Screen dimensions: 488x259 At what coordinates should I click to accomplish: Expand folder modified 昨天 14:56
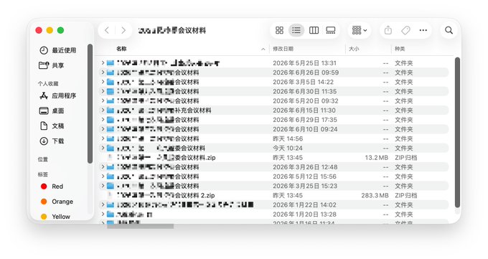pos(103,138)
